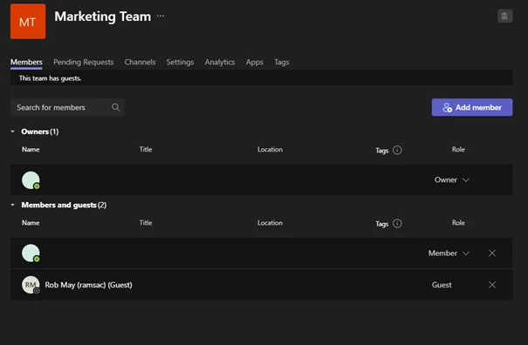Open the Analytics tab
The width and height of the screenshot is (528, 345).
coord(220,62)
